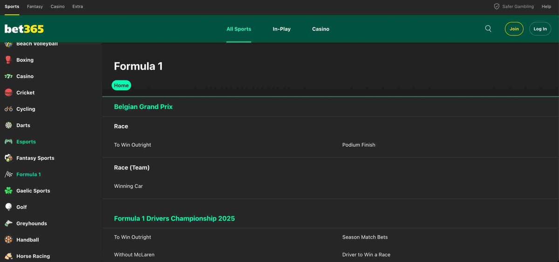Switch to the Fantasy top tab
The width and height of the screenshot is (559, 262).
pyautogui.click(x=35, y=7)
